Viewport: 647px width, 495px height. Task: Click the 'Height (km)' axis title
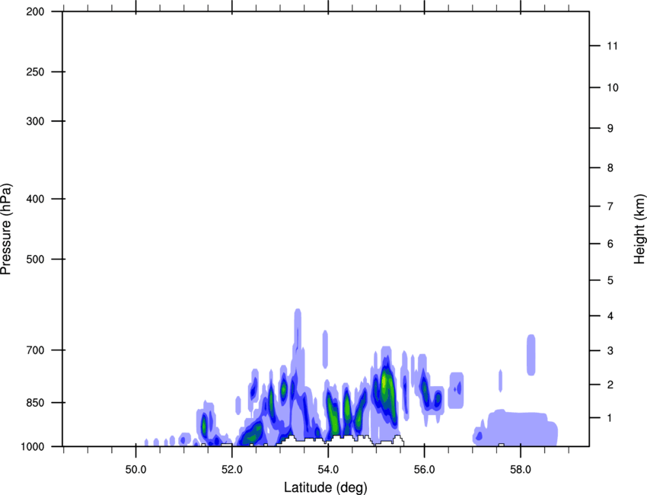coord(639,229)
